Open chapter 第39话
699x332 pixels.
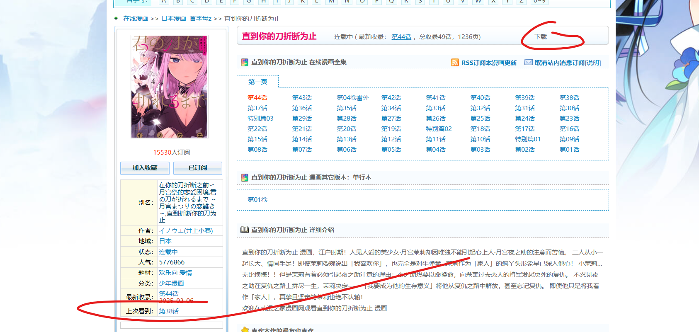(x=525, y=98)
